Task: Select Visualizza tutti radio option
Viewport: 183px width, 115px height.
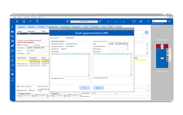Action: [37, 86]
